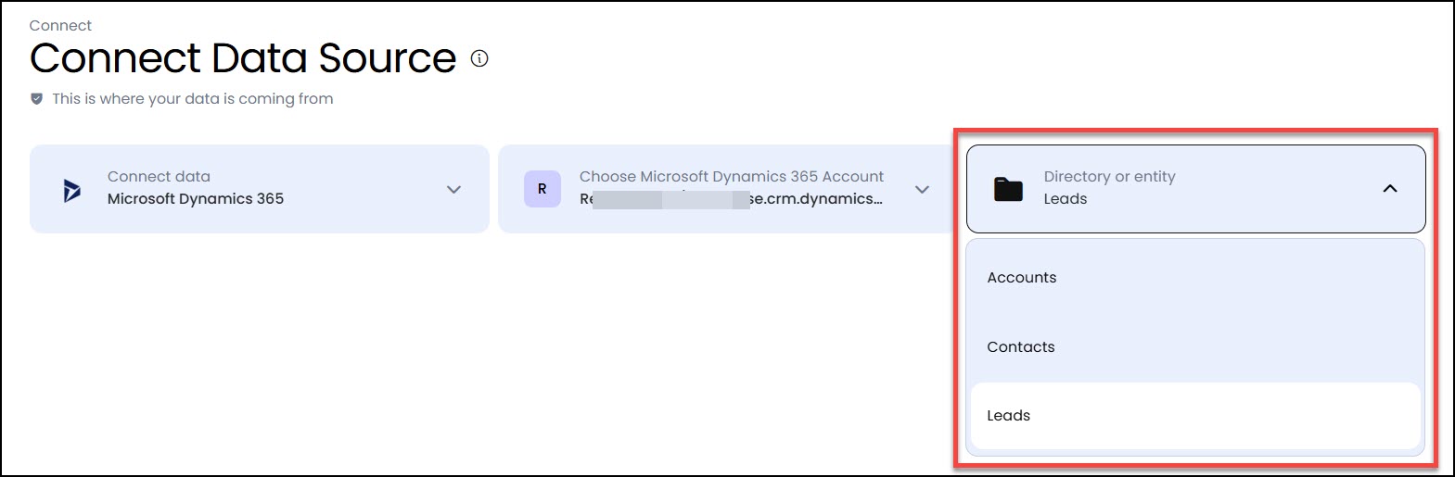This screenshot has width=1455, height=477.
Task: Click the Choose Microsoft Dynamics 365 Account label
Action: 732,176
